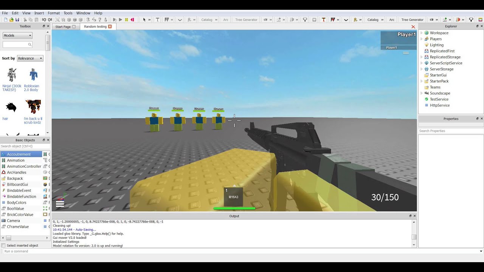Expand the ServerScriptService node arrow

[x=422, y=63]
